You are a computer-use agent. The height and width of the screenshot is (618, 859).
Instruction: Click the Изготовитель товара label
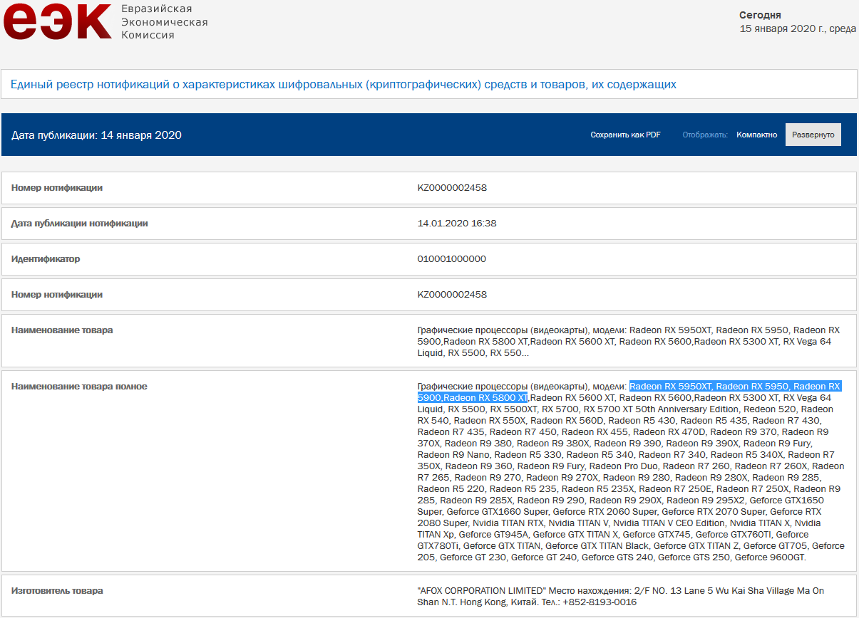pyautogui.click(x=57, y=591)
